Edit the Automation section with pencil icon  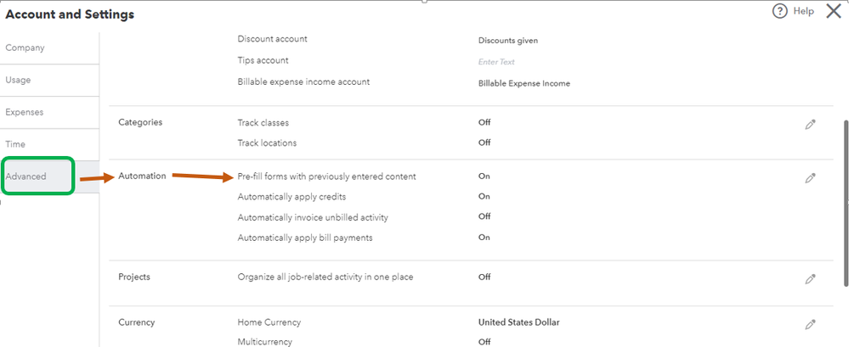(810, 178)
